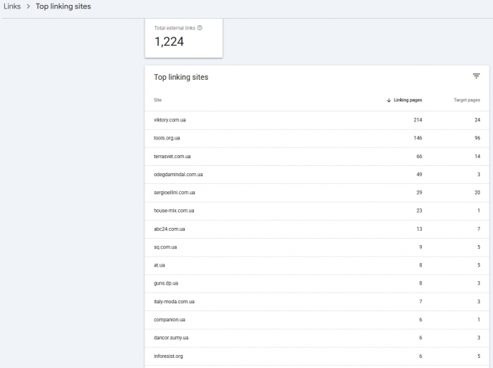493x368 pixels.
Task: Click linking pages value 49
Action: tap(419, 175)
